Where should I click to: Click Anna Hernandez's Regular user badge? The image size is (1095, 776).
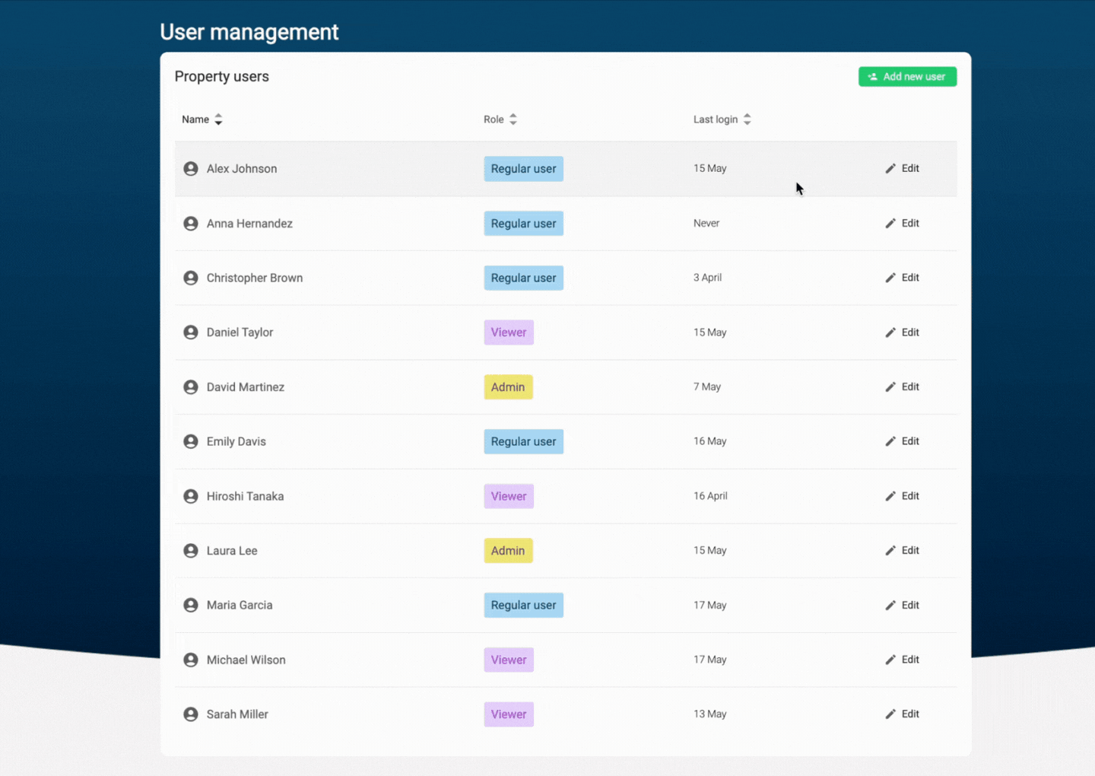[x=523, y=224]
